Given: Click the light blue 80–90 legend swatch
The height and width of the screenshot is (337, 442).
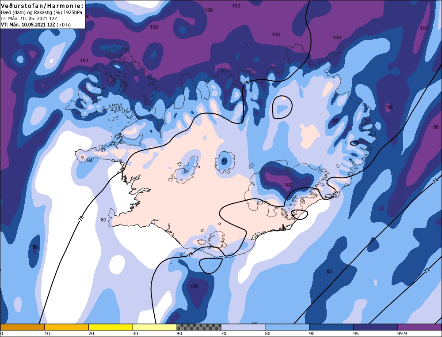Looking at the screenshot, I should coord(287,327).
